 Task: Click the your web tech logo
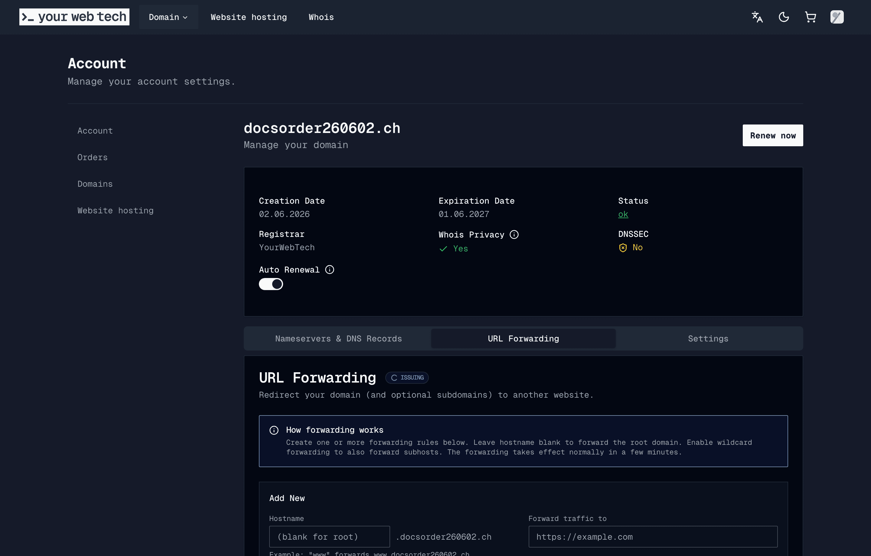pos(74,17)
